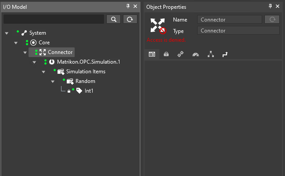Pin the I/O Model panel
Viewport: 285px width, 176px height.
tap(128, 6)
